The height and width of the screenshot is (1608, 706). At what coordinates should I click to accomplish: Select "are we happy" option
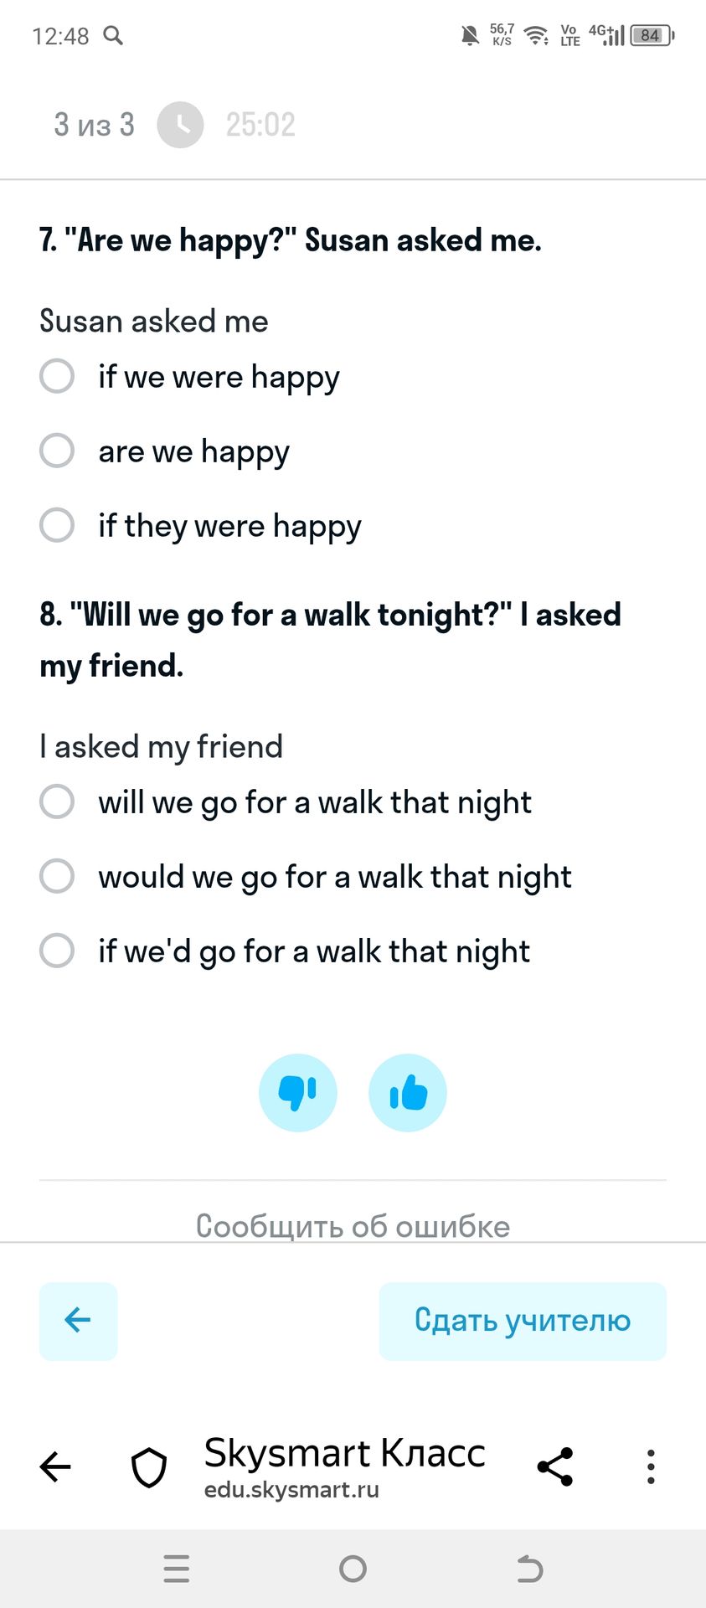coord(57,451)
